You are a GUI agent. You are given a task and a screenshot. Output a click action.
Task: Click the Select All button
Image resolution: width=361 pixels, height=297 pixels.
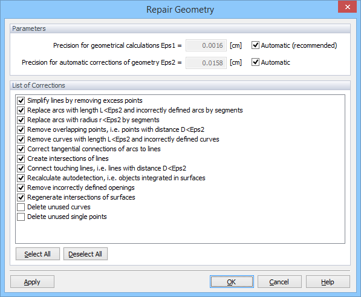pyautogui.click(x=37, y=254)
